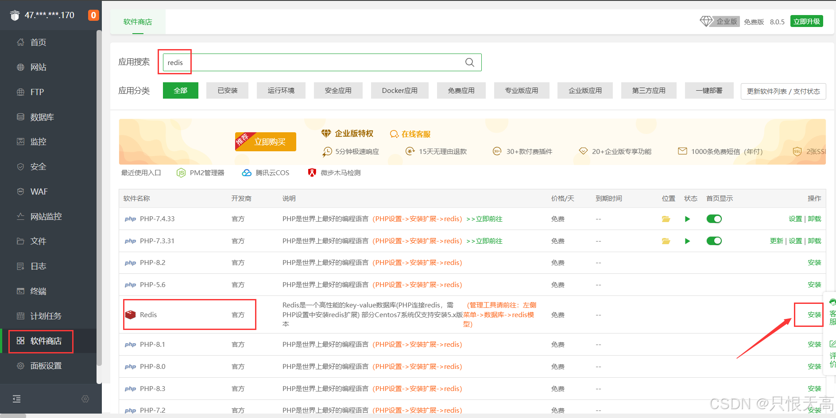
Task: Click PHP-8.2 php logo icon
Action: coord(130,263)
